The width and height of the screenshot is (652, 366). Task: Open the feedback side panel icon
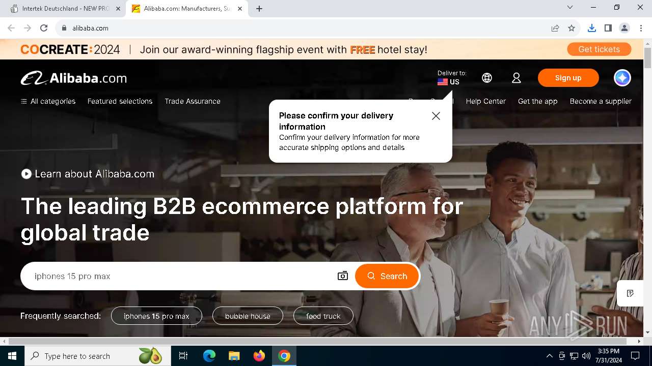[630, 293]
